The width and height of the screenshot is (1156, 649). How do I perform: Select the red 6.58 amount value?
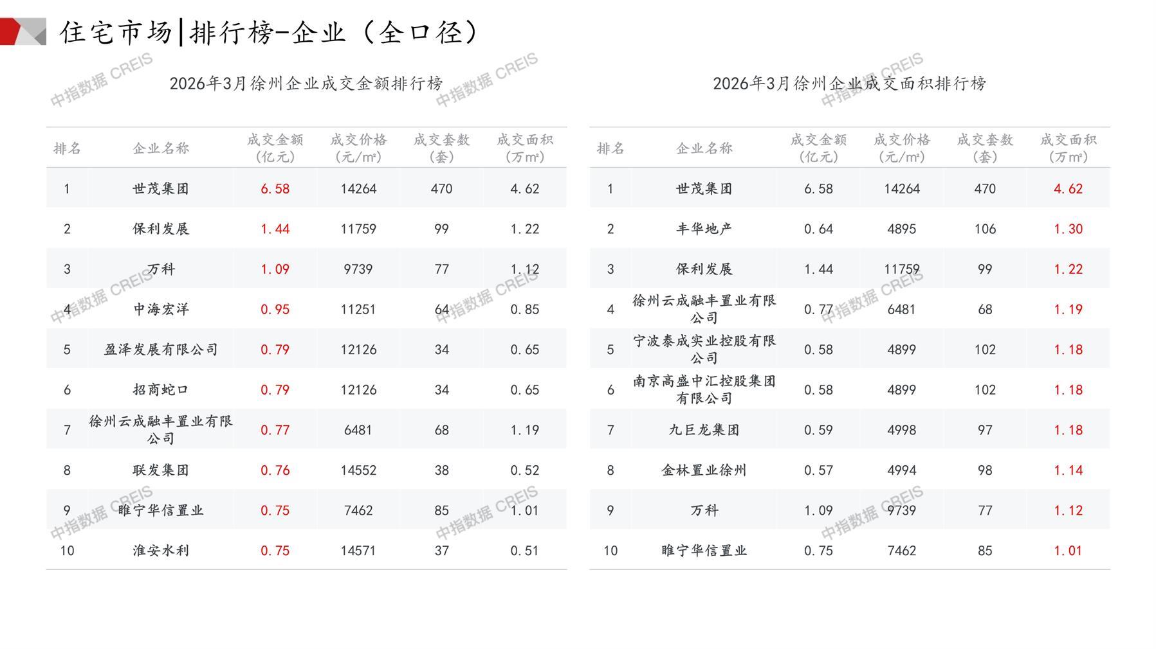[275, 189]
